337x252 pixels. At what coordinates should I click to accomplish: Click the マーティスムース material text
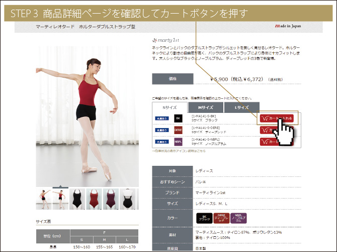coord(238,232)
